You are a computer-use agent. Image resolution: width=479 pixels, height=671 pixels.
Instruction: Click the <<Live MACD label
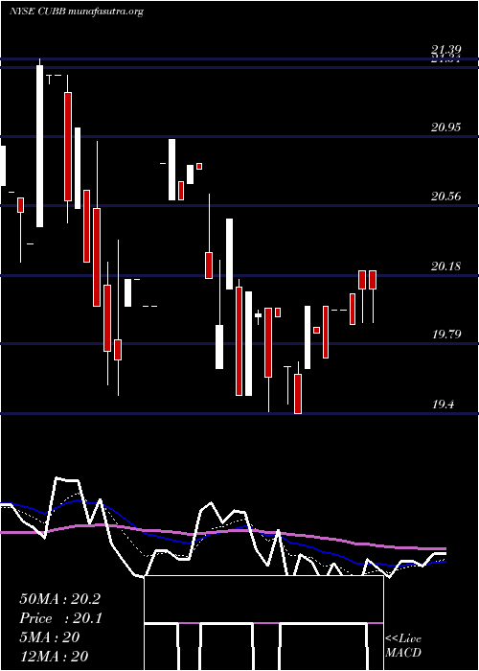coord(403,645)
